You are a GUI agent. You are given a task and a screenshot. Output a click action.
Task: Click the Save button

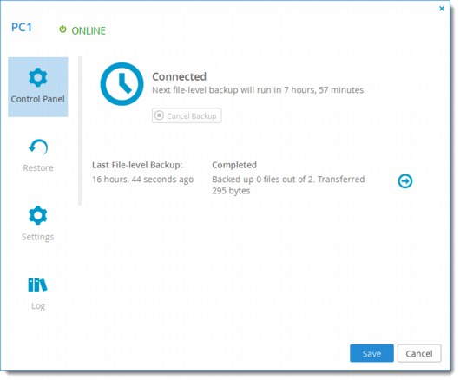pos(371,353)
